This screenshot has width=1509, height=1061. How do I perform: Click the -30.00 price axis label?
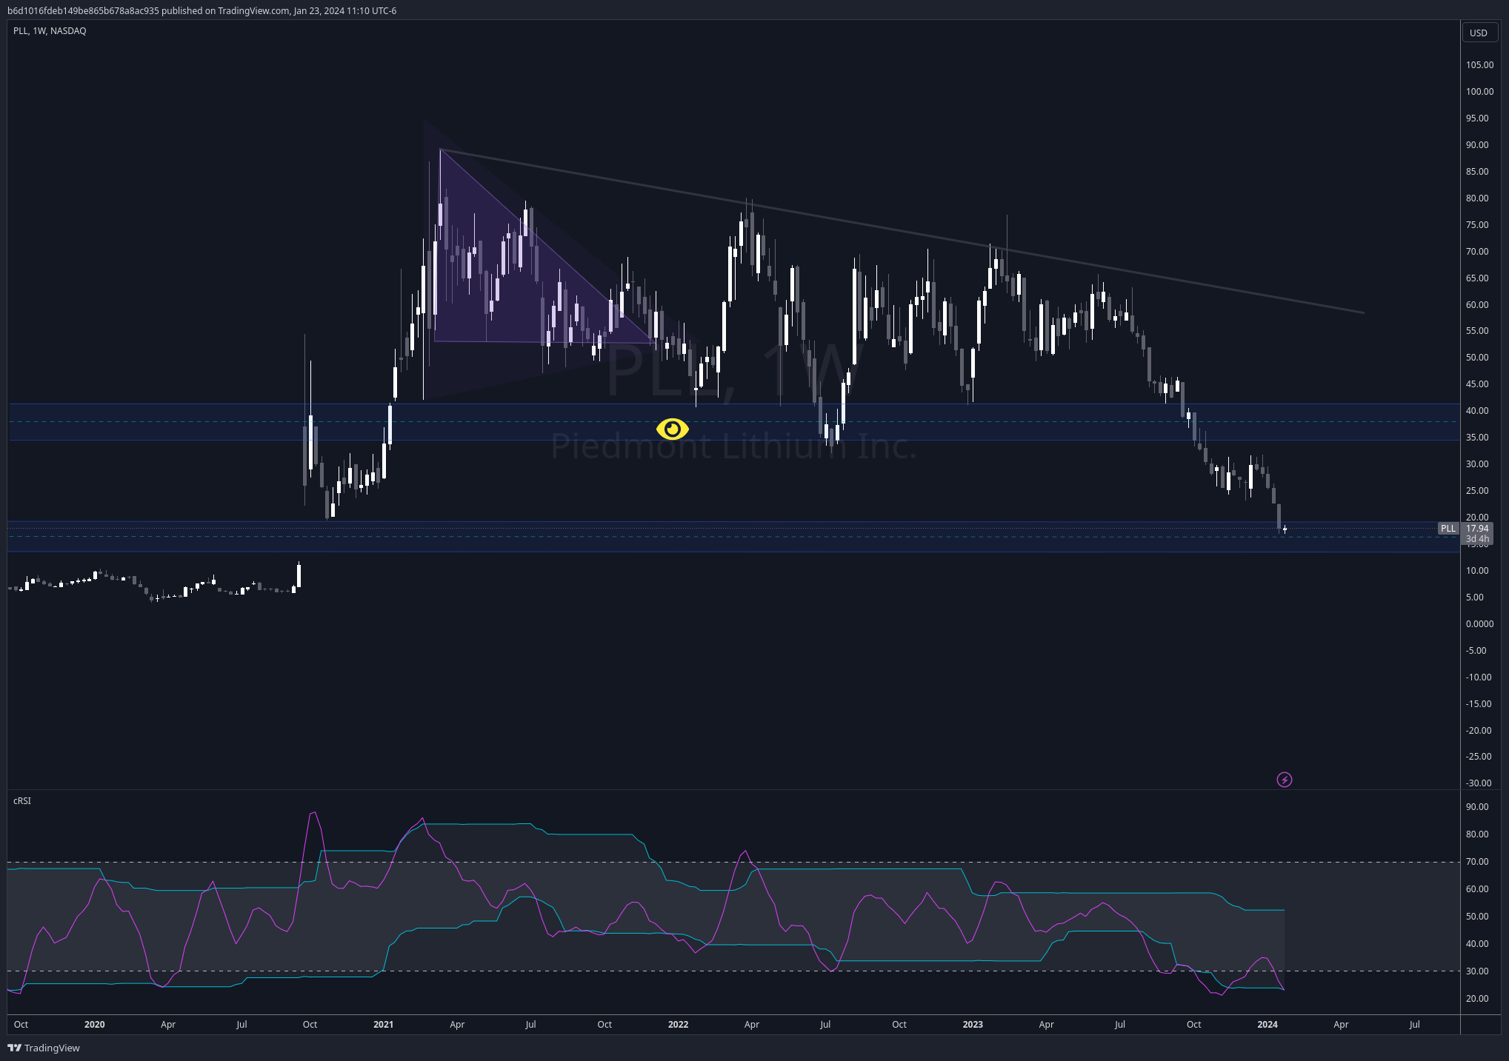(1479, 783)
